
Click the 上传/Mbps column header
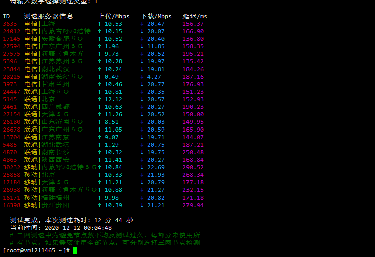coord(113,16)
